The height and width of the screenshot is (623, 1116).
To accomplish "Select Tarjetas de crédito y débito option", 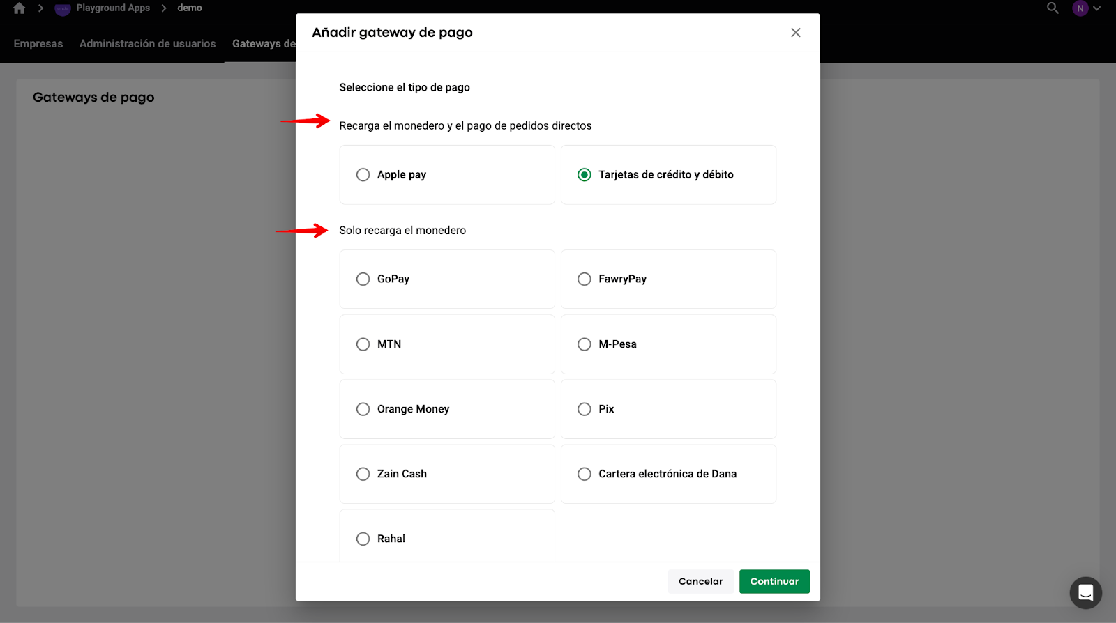I will [x=585, y=175].
